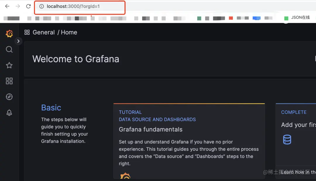The width and height of the screenshot is (316, 181).
Task: Click the database icon on data source card
Action: [287, 139]
